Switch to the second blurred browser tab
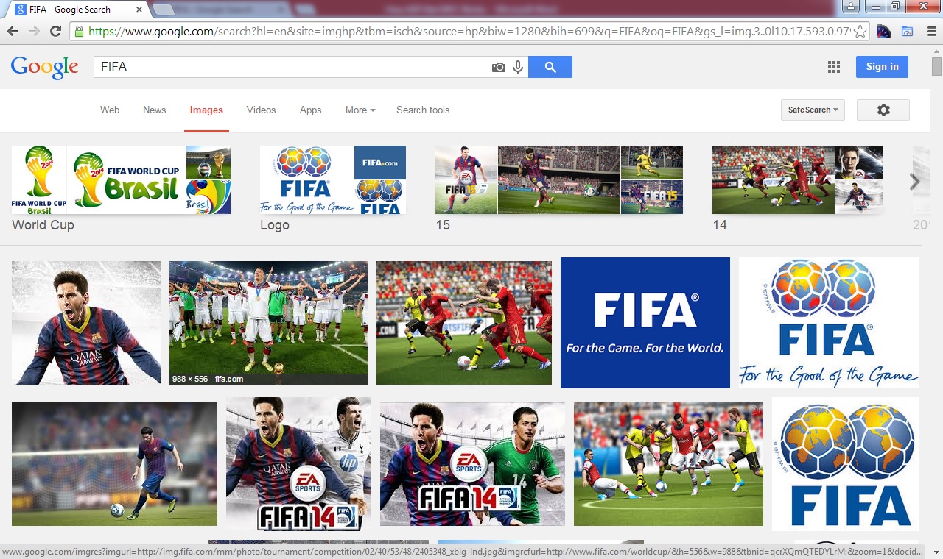Viewport: 943px width, 559px height. (221, 10)
